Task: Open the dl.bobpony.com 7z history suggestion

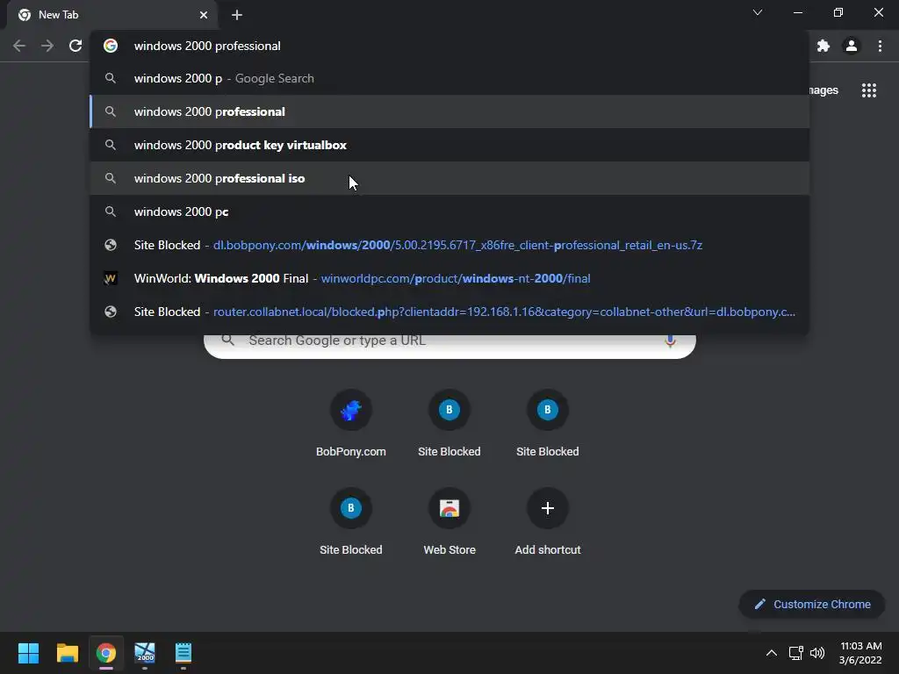Action: click(x=449, y=246)
